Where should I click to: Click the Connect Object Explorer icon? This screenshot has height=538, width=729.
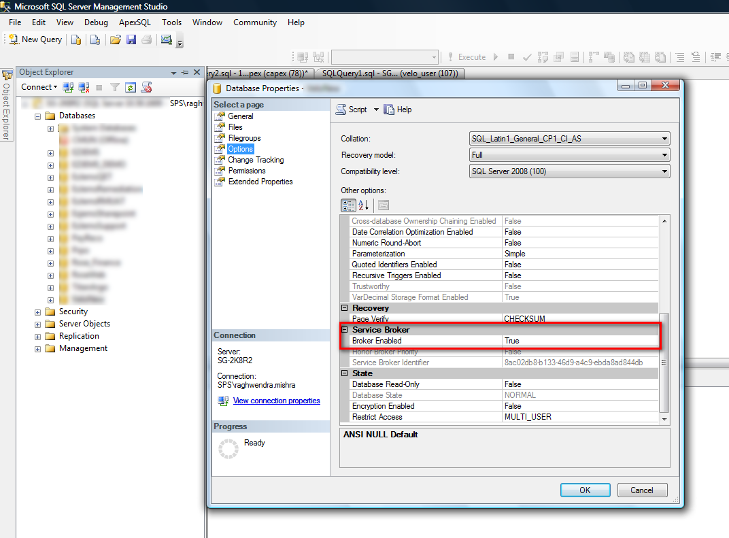(x=68, y=87)
